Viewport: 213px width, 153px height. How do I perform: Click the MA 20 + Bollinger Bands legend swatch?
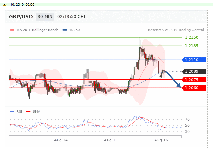[x=12, y=30]
